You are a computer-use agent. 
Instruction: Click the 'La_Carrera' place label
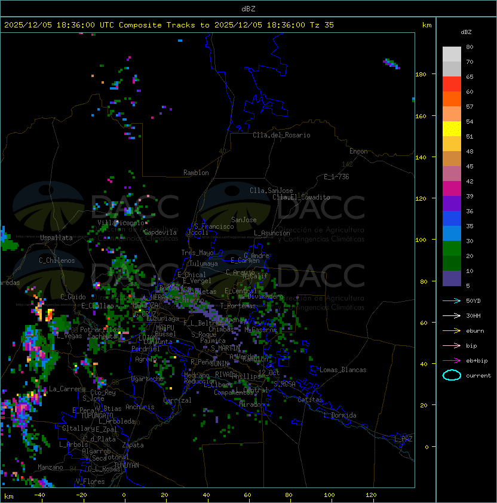tap(67, 389)
